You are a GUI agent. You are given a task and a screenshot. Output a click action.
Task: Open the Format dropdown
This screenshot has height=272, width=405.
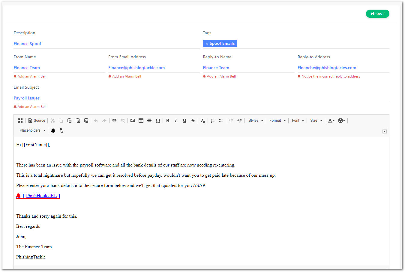[x=277, y=121]
